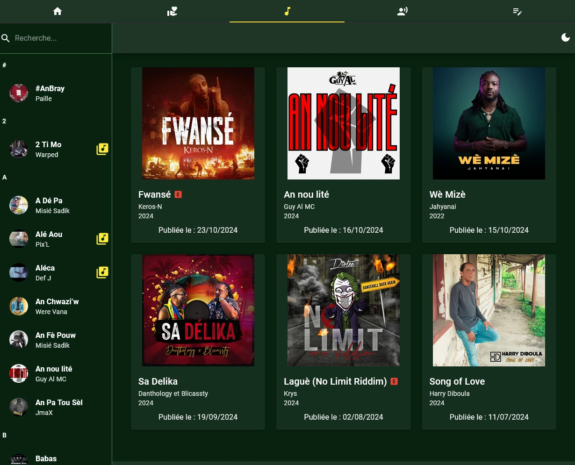Click Publiée le : 16/10/2024 text
The image size is (575, 465).
point(344,230)
